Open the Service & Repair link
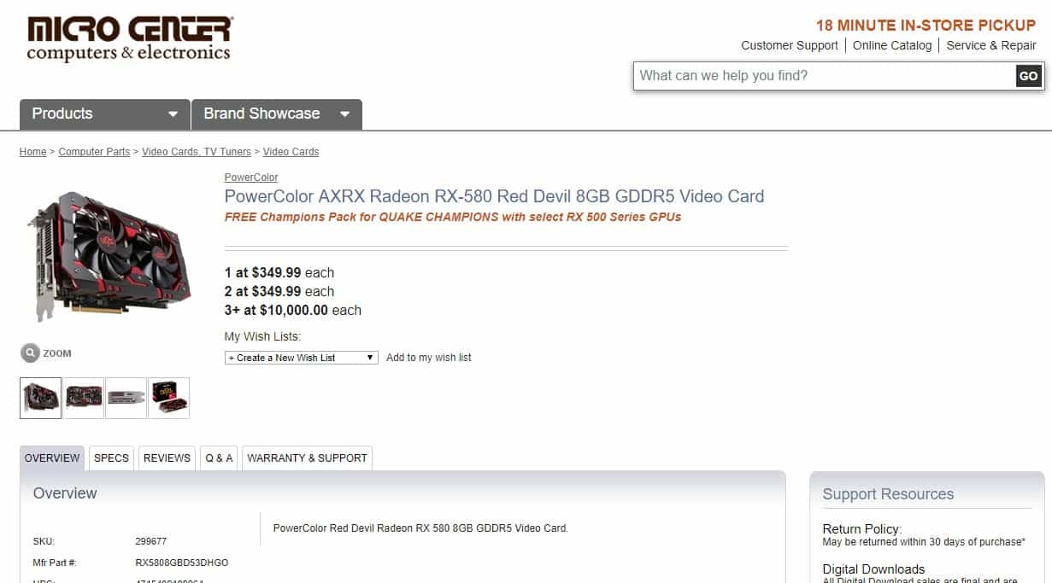Image resolution: width=1052 pixels, height=583 pixels. (x=991, y=45)
